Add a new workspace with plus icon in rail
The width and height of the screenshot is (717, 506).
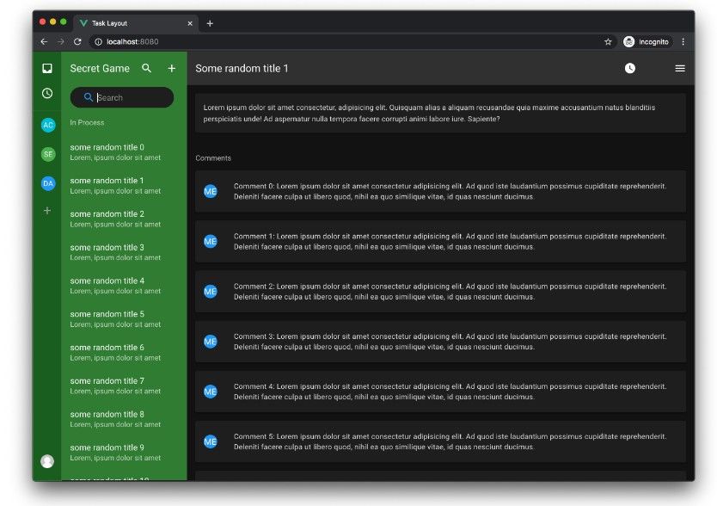click(47, 211)
